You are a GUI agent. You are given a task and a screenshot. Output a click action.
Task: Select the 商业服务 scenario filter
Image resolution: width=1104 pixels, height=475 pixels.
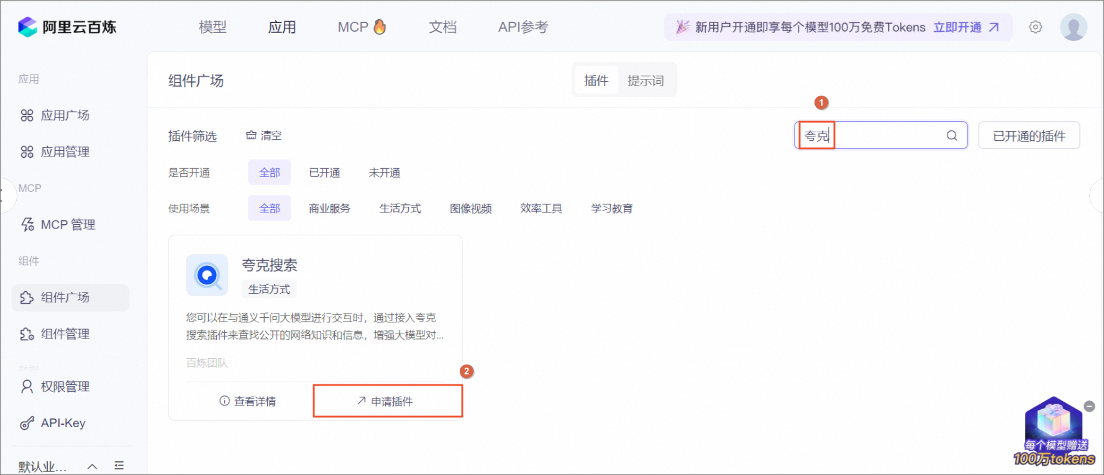coord(330,209)
